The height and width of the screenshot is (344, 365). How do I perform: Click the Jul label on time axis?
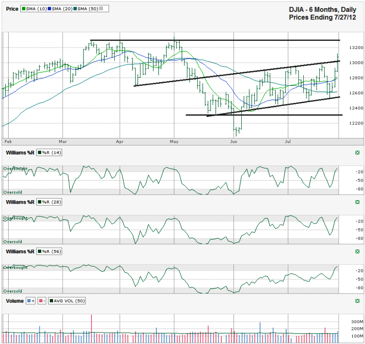coord(288,142)
